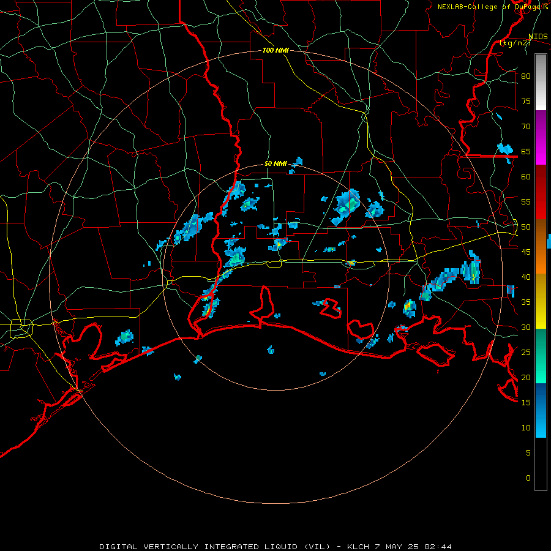
Task: Click the light blue segment of the color bar
Action: pos(541,410)
